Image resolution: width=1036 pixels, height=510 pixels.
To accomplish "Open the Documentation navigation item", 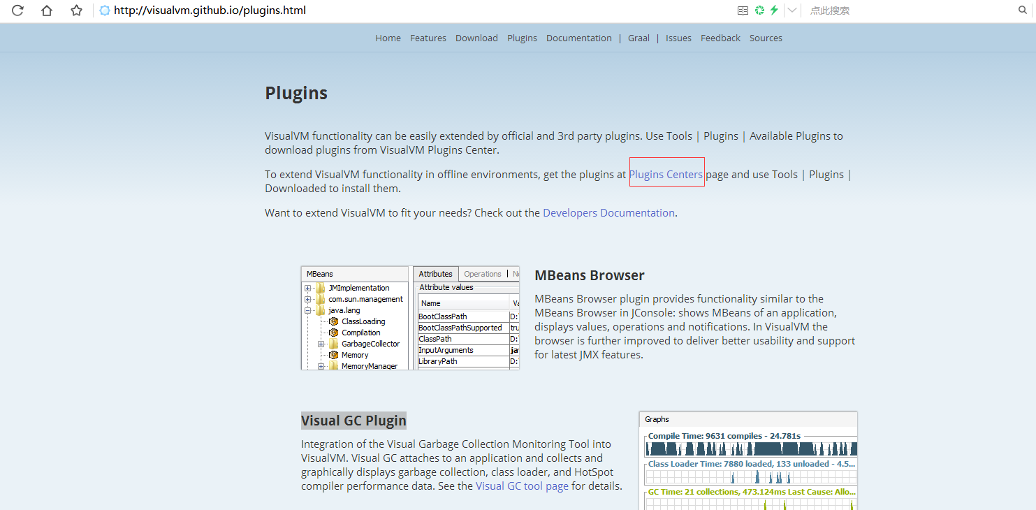I will [x=579, y=38].
